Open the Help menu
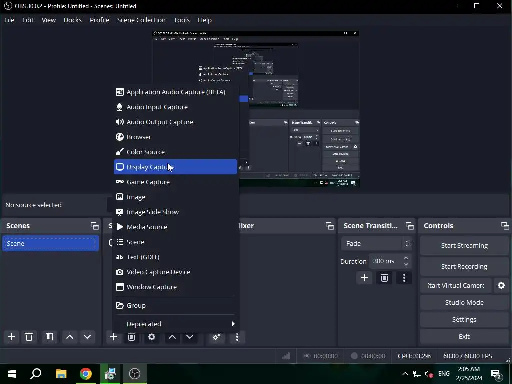Screen dimensions: 512x384 click(x=204, y=20)
